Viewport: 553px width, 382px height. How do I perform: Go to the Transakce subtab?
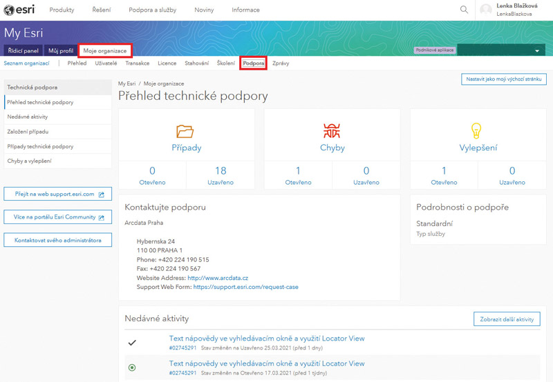137,63
